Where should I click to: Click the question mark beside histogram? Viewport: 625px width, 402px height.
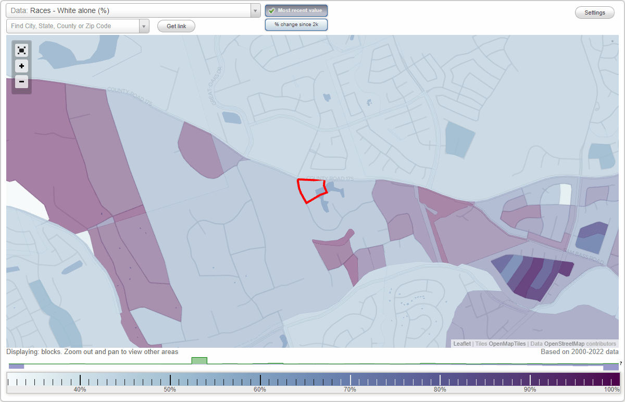point(621,363)
